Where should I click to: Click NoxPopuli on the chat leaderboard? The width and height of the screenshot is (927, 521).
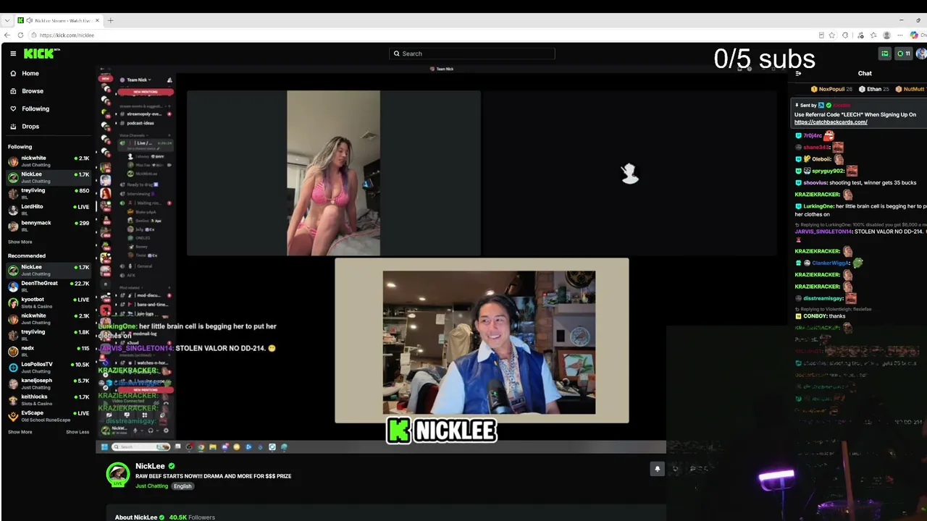click(831, 89)
